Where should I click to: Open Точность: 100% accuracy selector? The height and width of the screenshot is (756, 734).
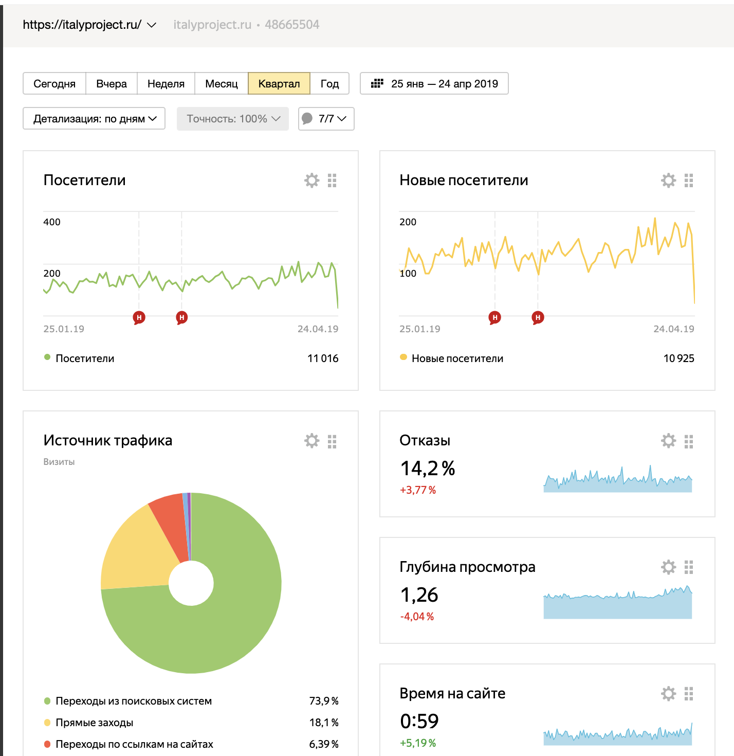(233, 119)
